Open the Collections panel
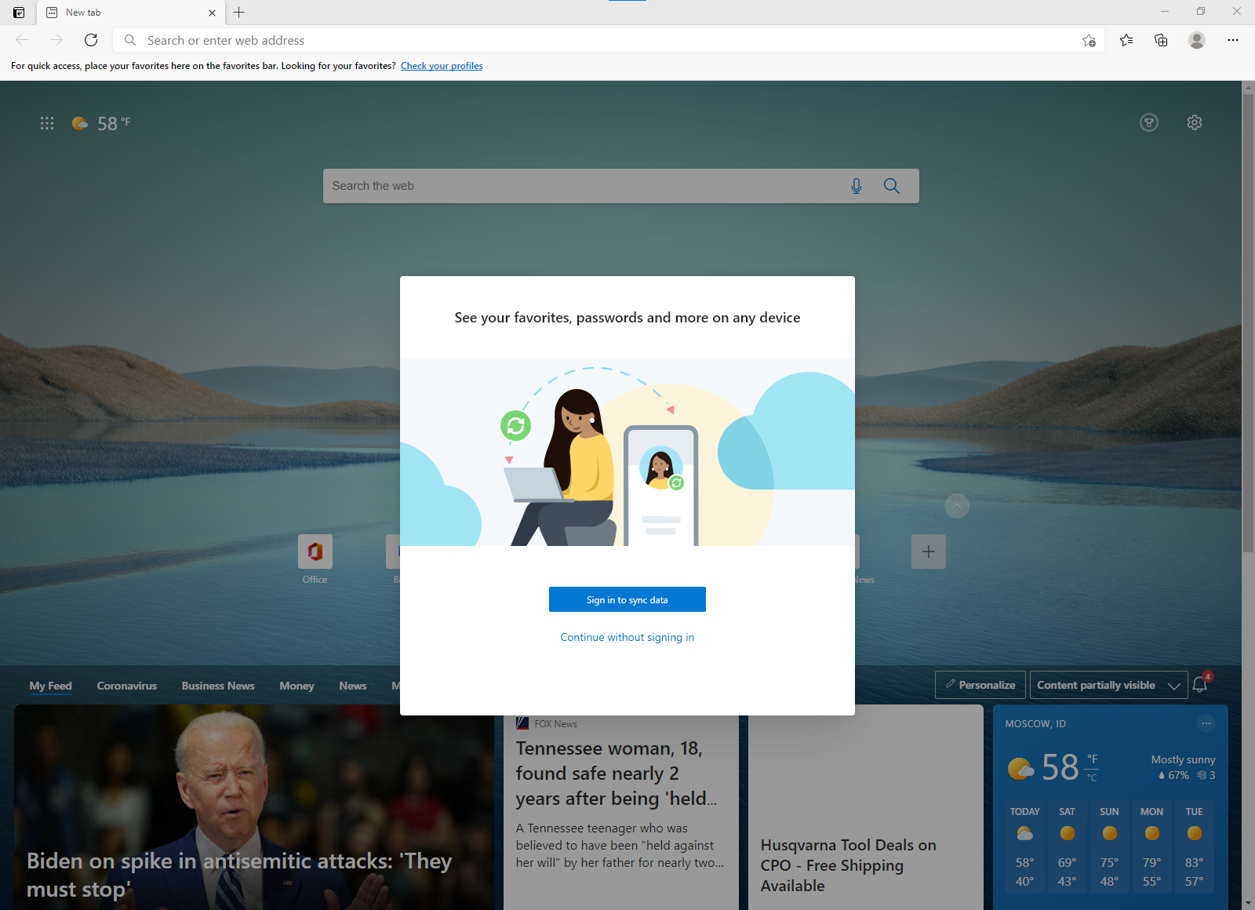1255x910 pixels. [x=1161, y=40]
